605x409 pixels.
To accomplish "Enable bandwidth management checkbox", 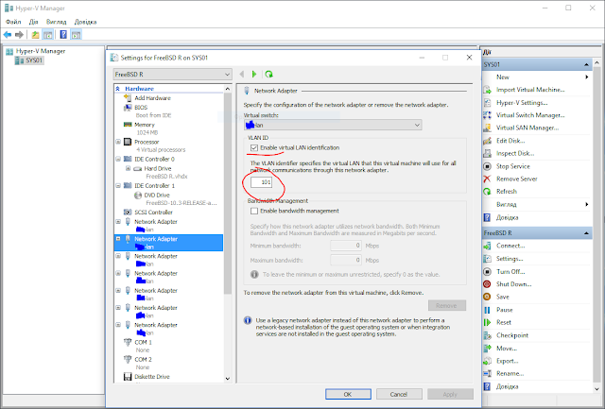I will click(x=252, y=211).
